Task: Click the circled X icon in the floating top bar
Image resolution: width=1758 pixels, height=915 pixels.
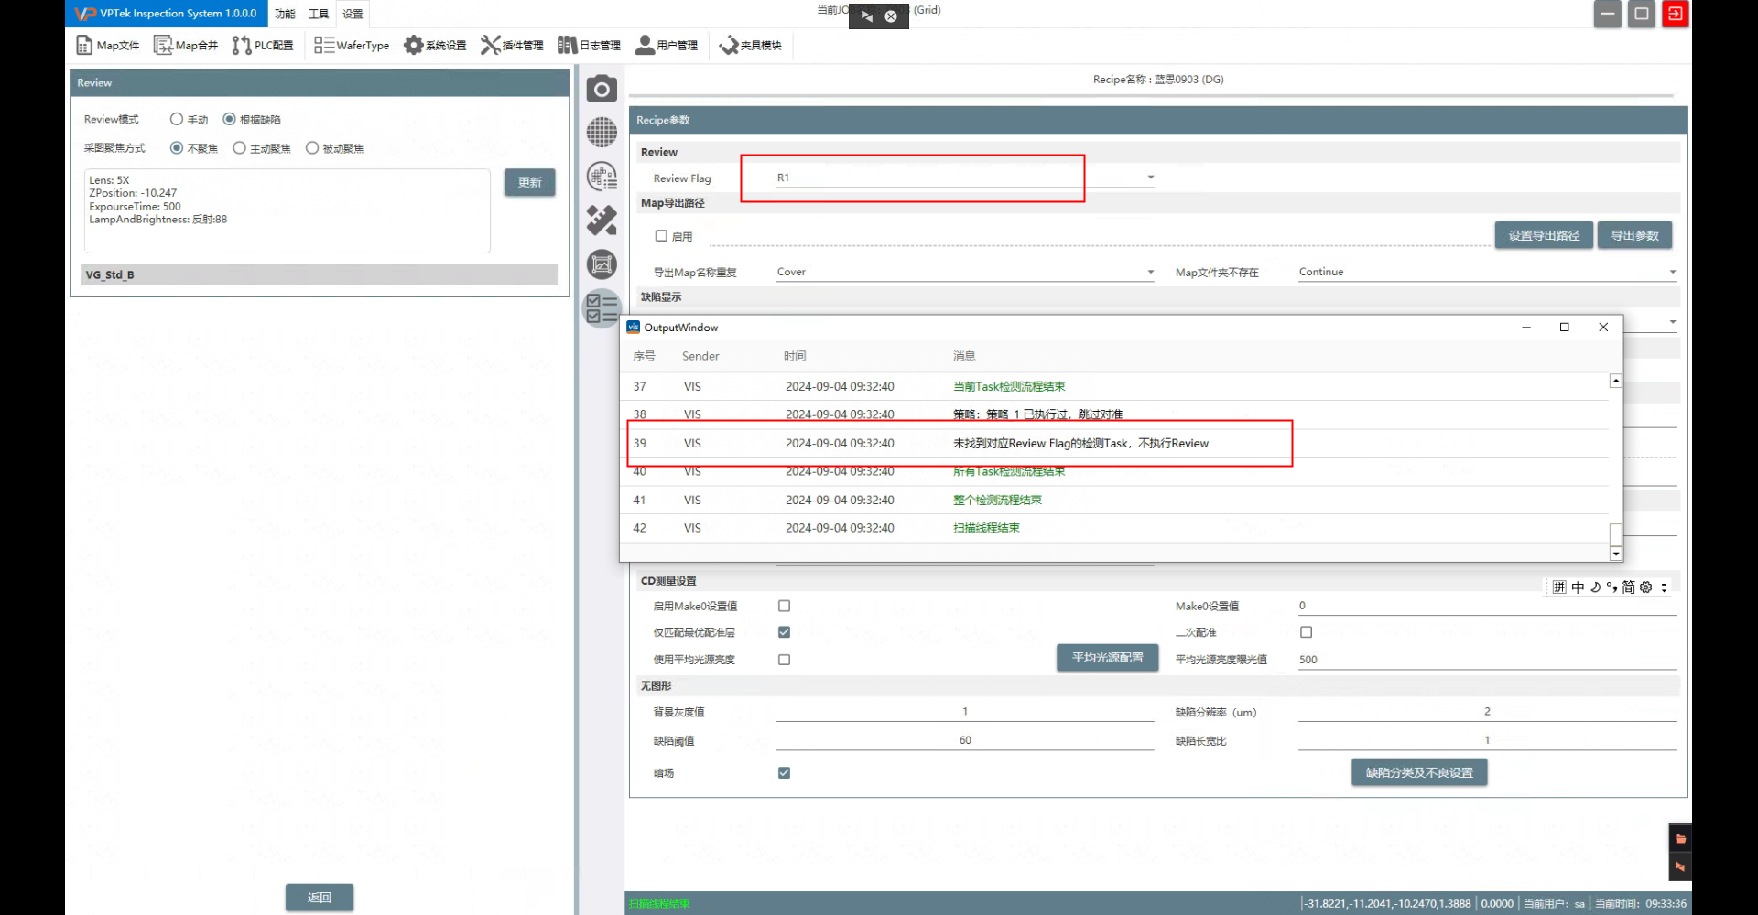Action: point(891,16)
